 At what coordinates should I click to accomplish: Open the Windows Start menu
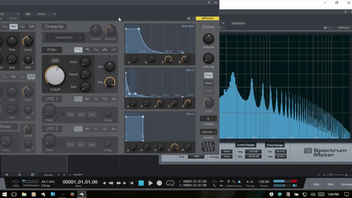click(4, 194)
